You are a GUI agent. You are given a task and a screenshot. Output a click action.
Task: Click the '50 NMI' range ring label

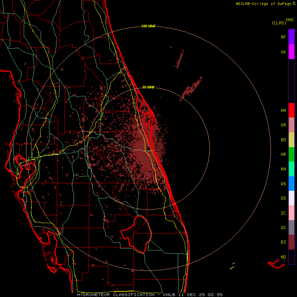coord(148,87)
